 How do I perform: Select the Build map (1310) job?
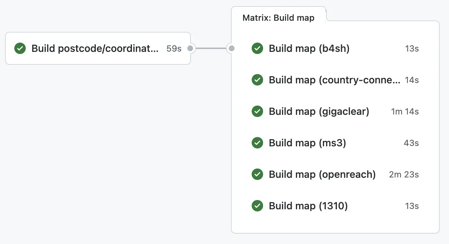click(308, 206)
